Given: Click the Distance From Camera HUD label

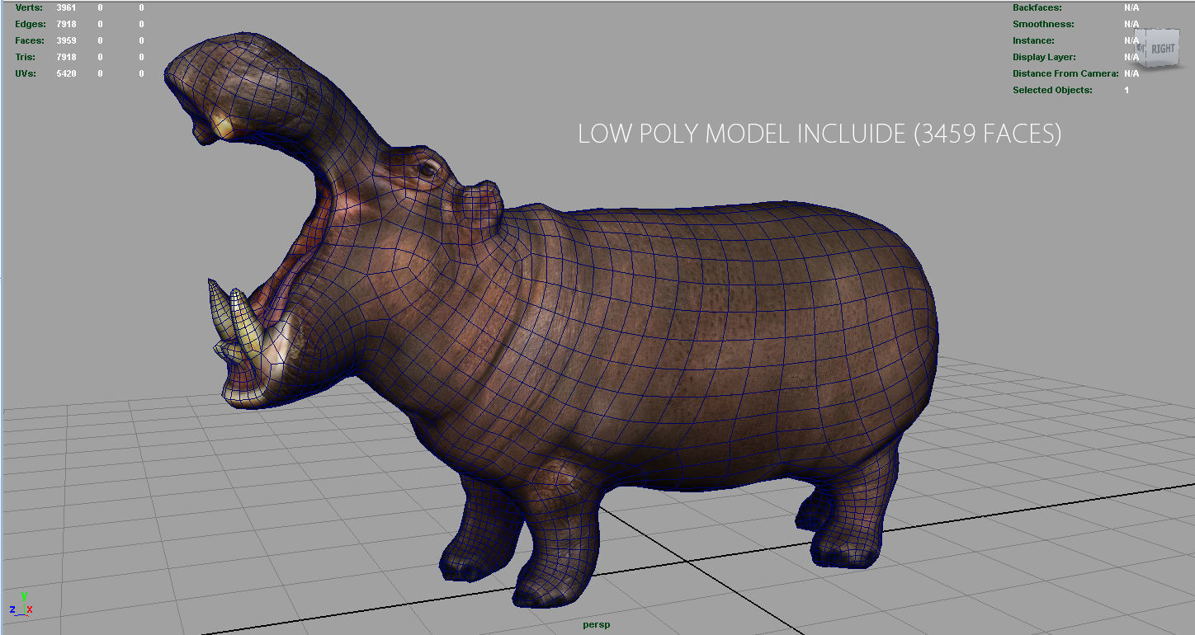Looking at the screenshot, I should (1065, 73).
